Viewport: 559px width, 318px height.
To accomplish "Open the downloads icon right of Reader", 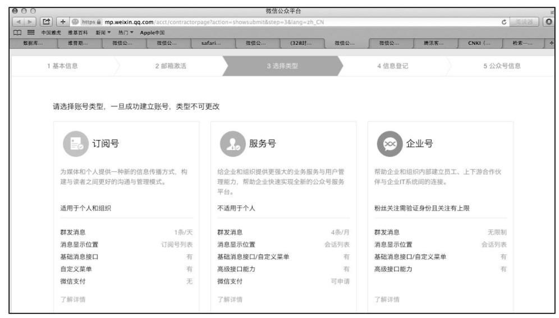I will pyautogui.click(x=549, y=22).
